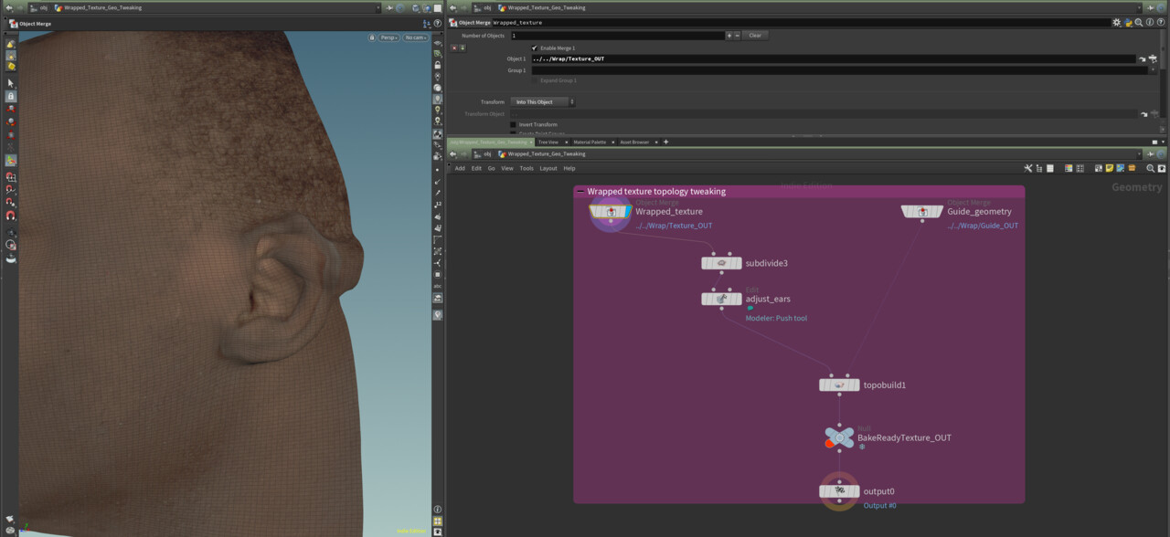
Task: Click the node name field Wrapped_texture
Action: click(801, 22)
